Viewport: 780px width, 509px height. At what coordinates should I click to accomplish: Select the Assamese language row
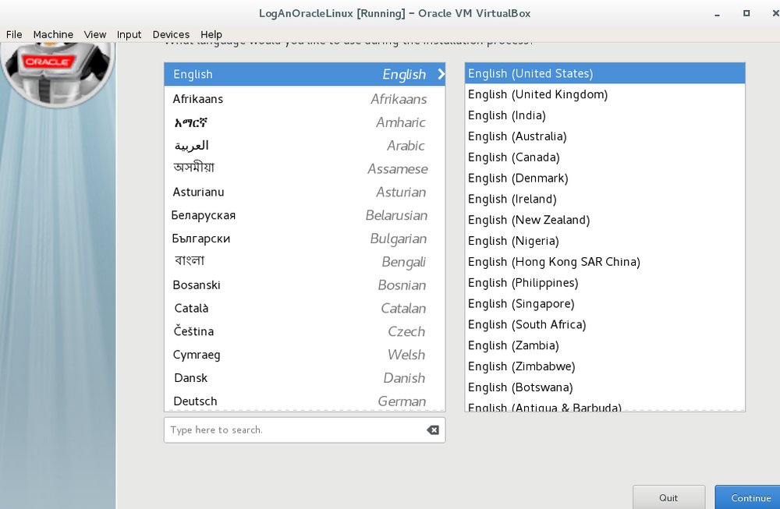(x=304, y=168)
